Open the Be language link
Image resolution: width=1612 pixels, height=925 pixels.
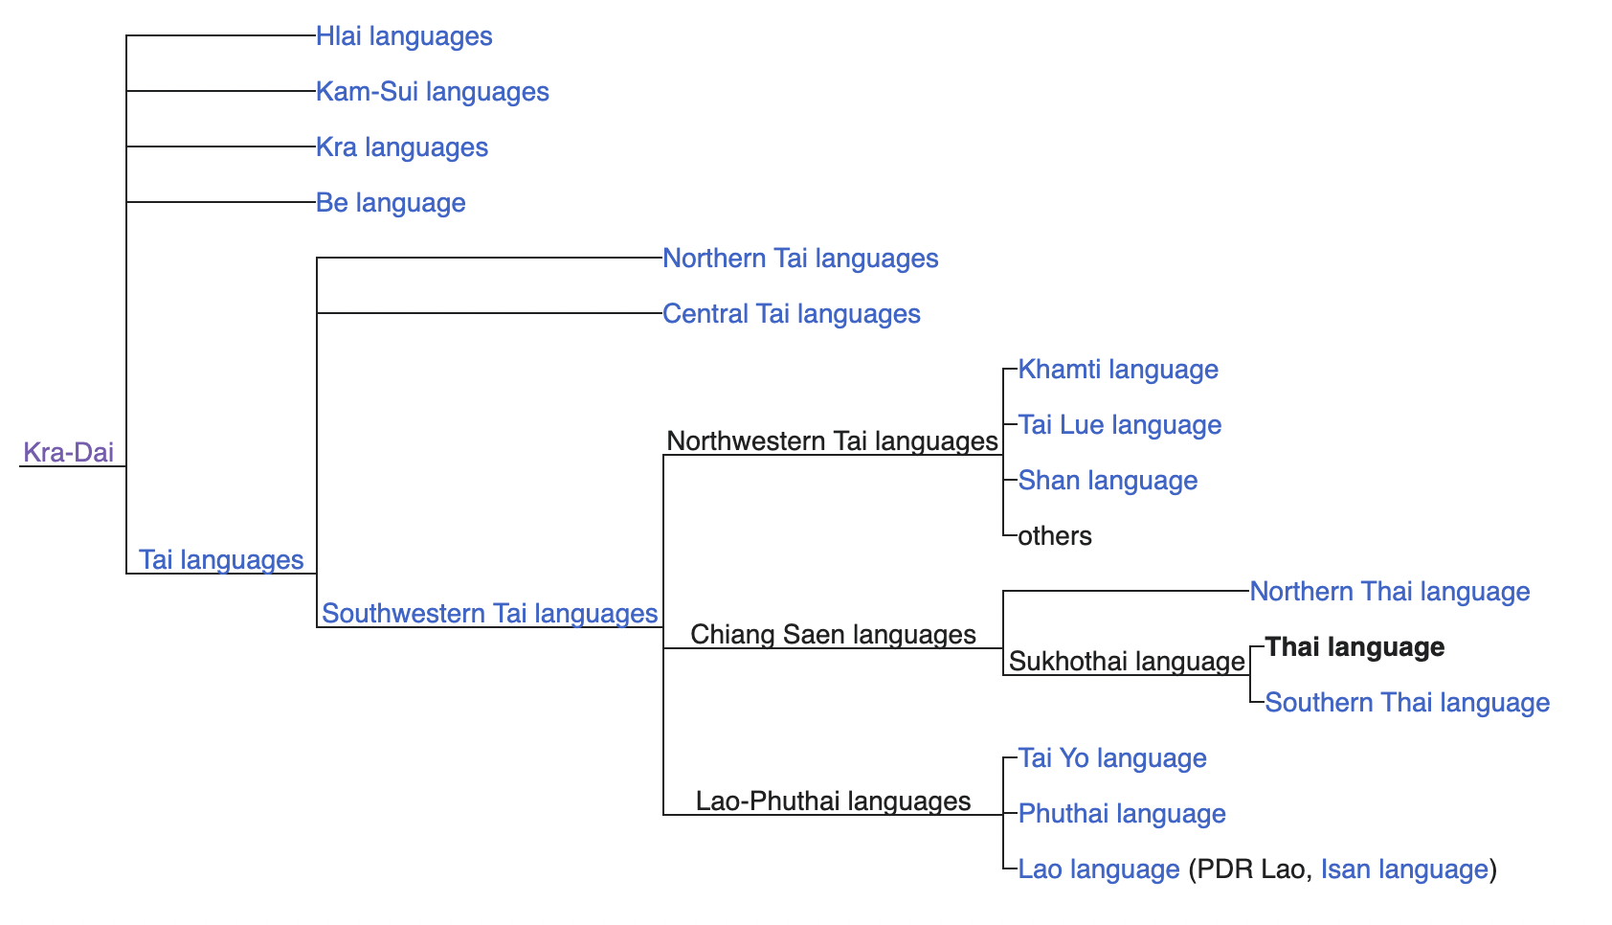390,203
